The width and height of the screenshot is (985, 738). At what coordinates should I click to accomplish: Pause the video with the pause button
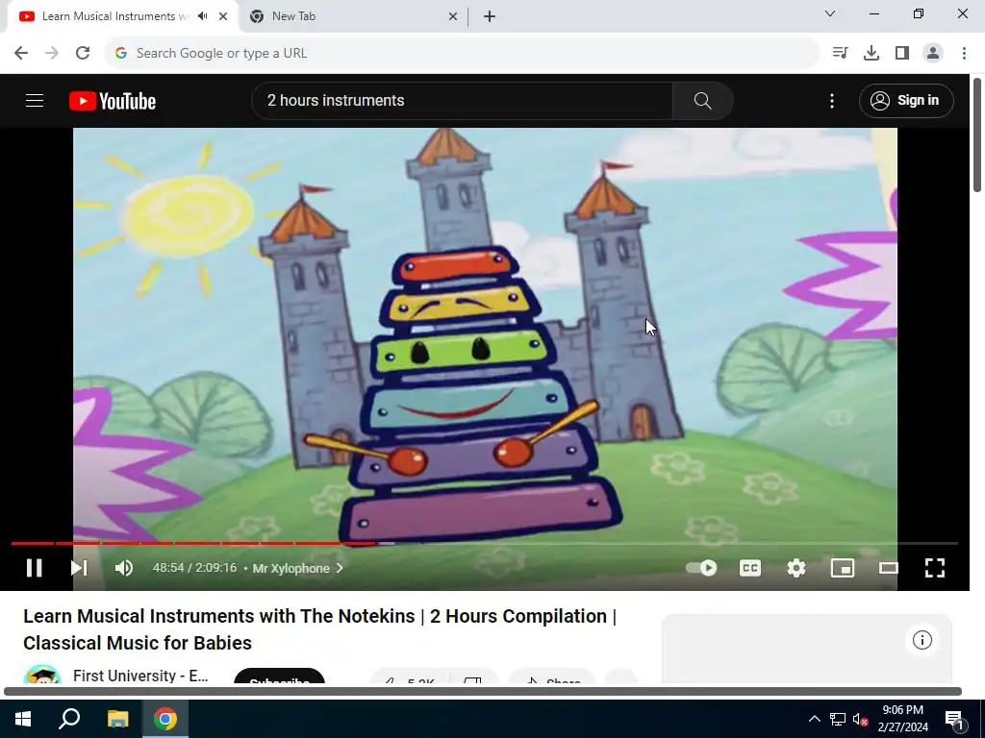tap(34, 568)
